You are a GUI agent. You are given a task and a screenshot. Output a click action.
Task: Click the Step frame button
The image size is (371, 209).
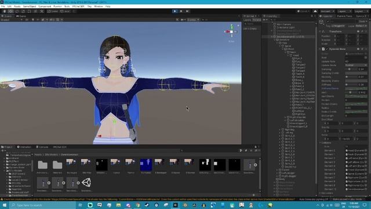pyautogui.click(x=187, y=11)
